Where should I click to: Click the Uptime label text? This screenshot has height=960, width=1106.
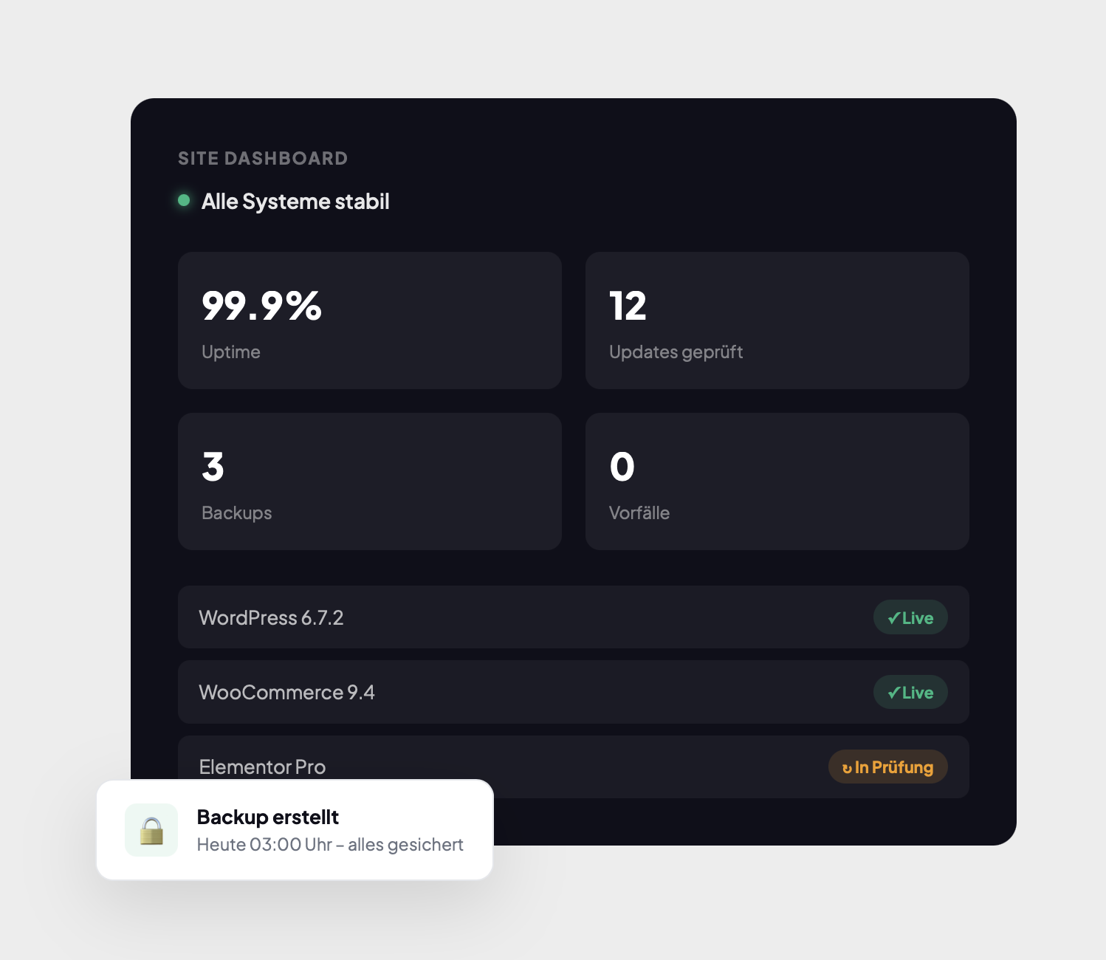(230, 352)
